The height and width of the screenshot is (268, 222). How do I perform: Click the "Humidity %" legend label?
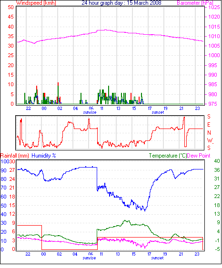(x=44, y=156)
